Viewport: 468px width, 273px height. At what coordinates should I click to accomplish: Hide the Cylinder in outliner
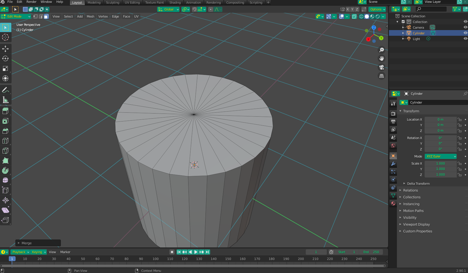pos(465,33)
